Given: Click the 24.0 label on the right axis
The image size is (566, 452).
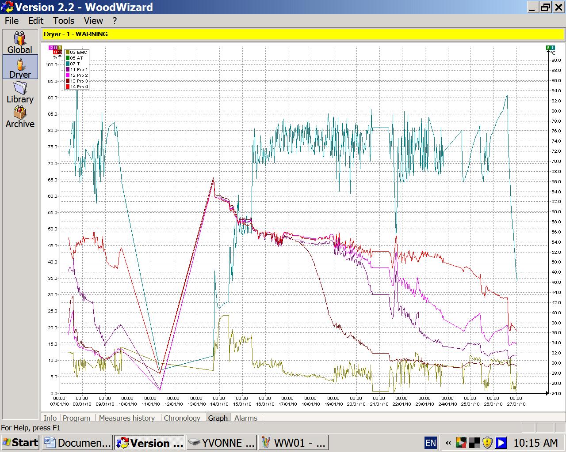Looking at the screenshot, I should click(556, 394).
